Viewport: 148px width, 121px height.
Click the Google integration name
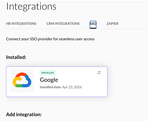pos(49,80)
